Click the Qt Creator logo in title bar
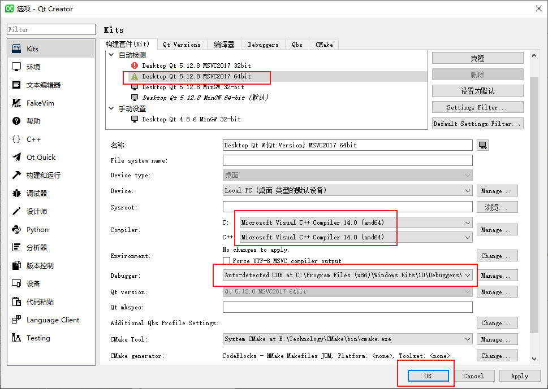The height and width of the screenshot is (389, 548). click(x=10, y=8)
